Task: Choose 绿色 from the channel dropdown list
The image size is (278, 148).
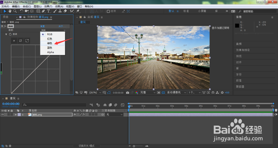Action: coord(49,43)
